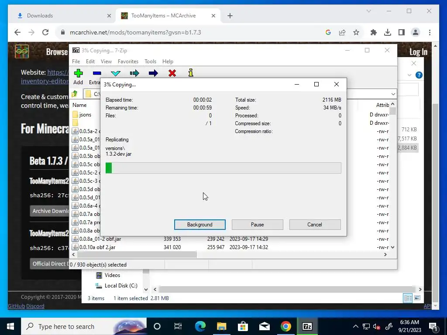Open the Chrome profile avatar
Image resolution: width=447 pixels, height=335 pixels.
click(416, 32)
